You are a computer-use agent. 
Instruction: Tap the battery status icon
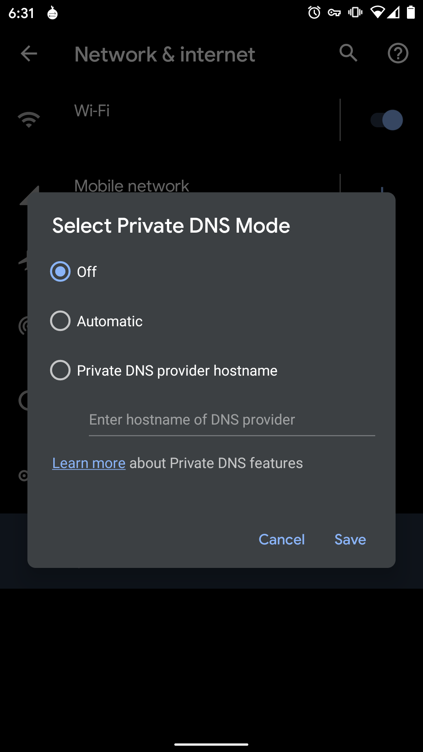410,13
